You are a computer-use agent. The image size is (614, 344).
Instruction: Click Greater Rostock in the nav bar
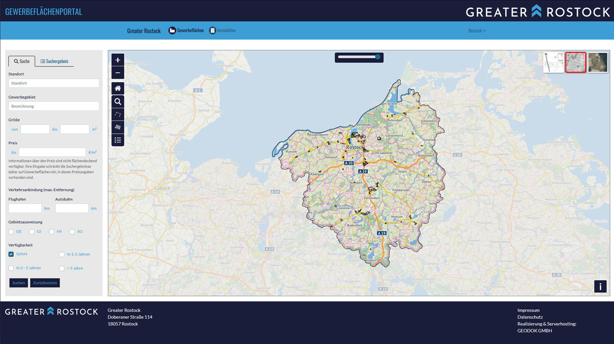144,31
